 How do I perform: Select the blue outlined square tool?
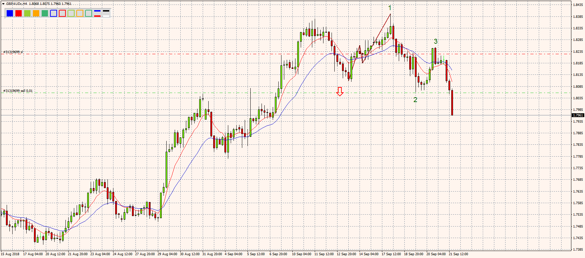pos(54,13)
